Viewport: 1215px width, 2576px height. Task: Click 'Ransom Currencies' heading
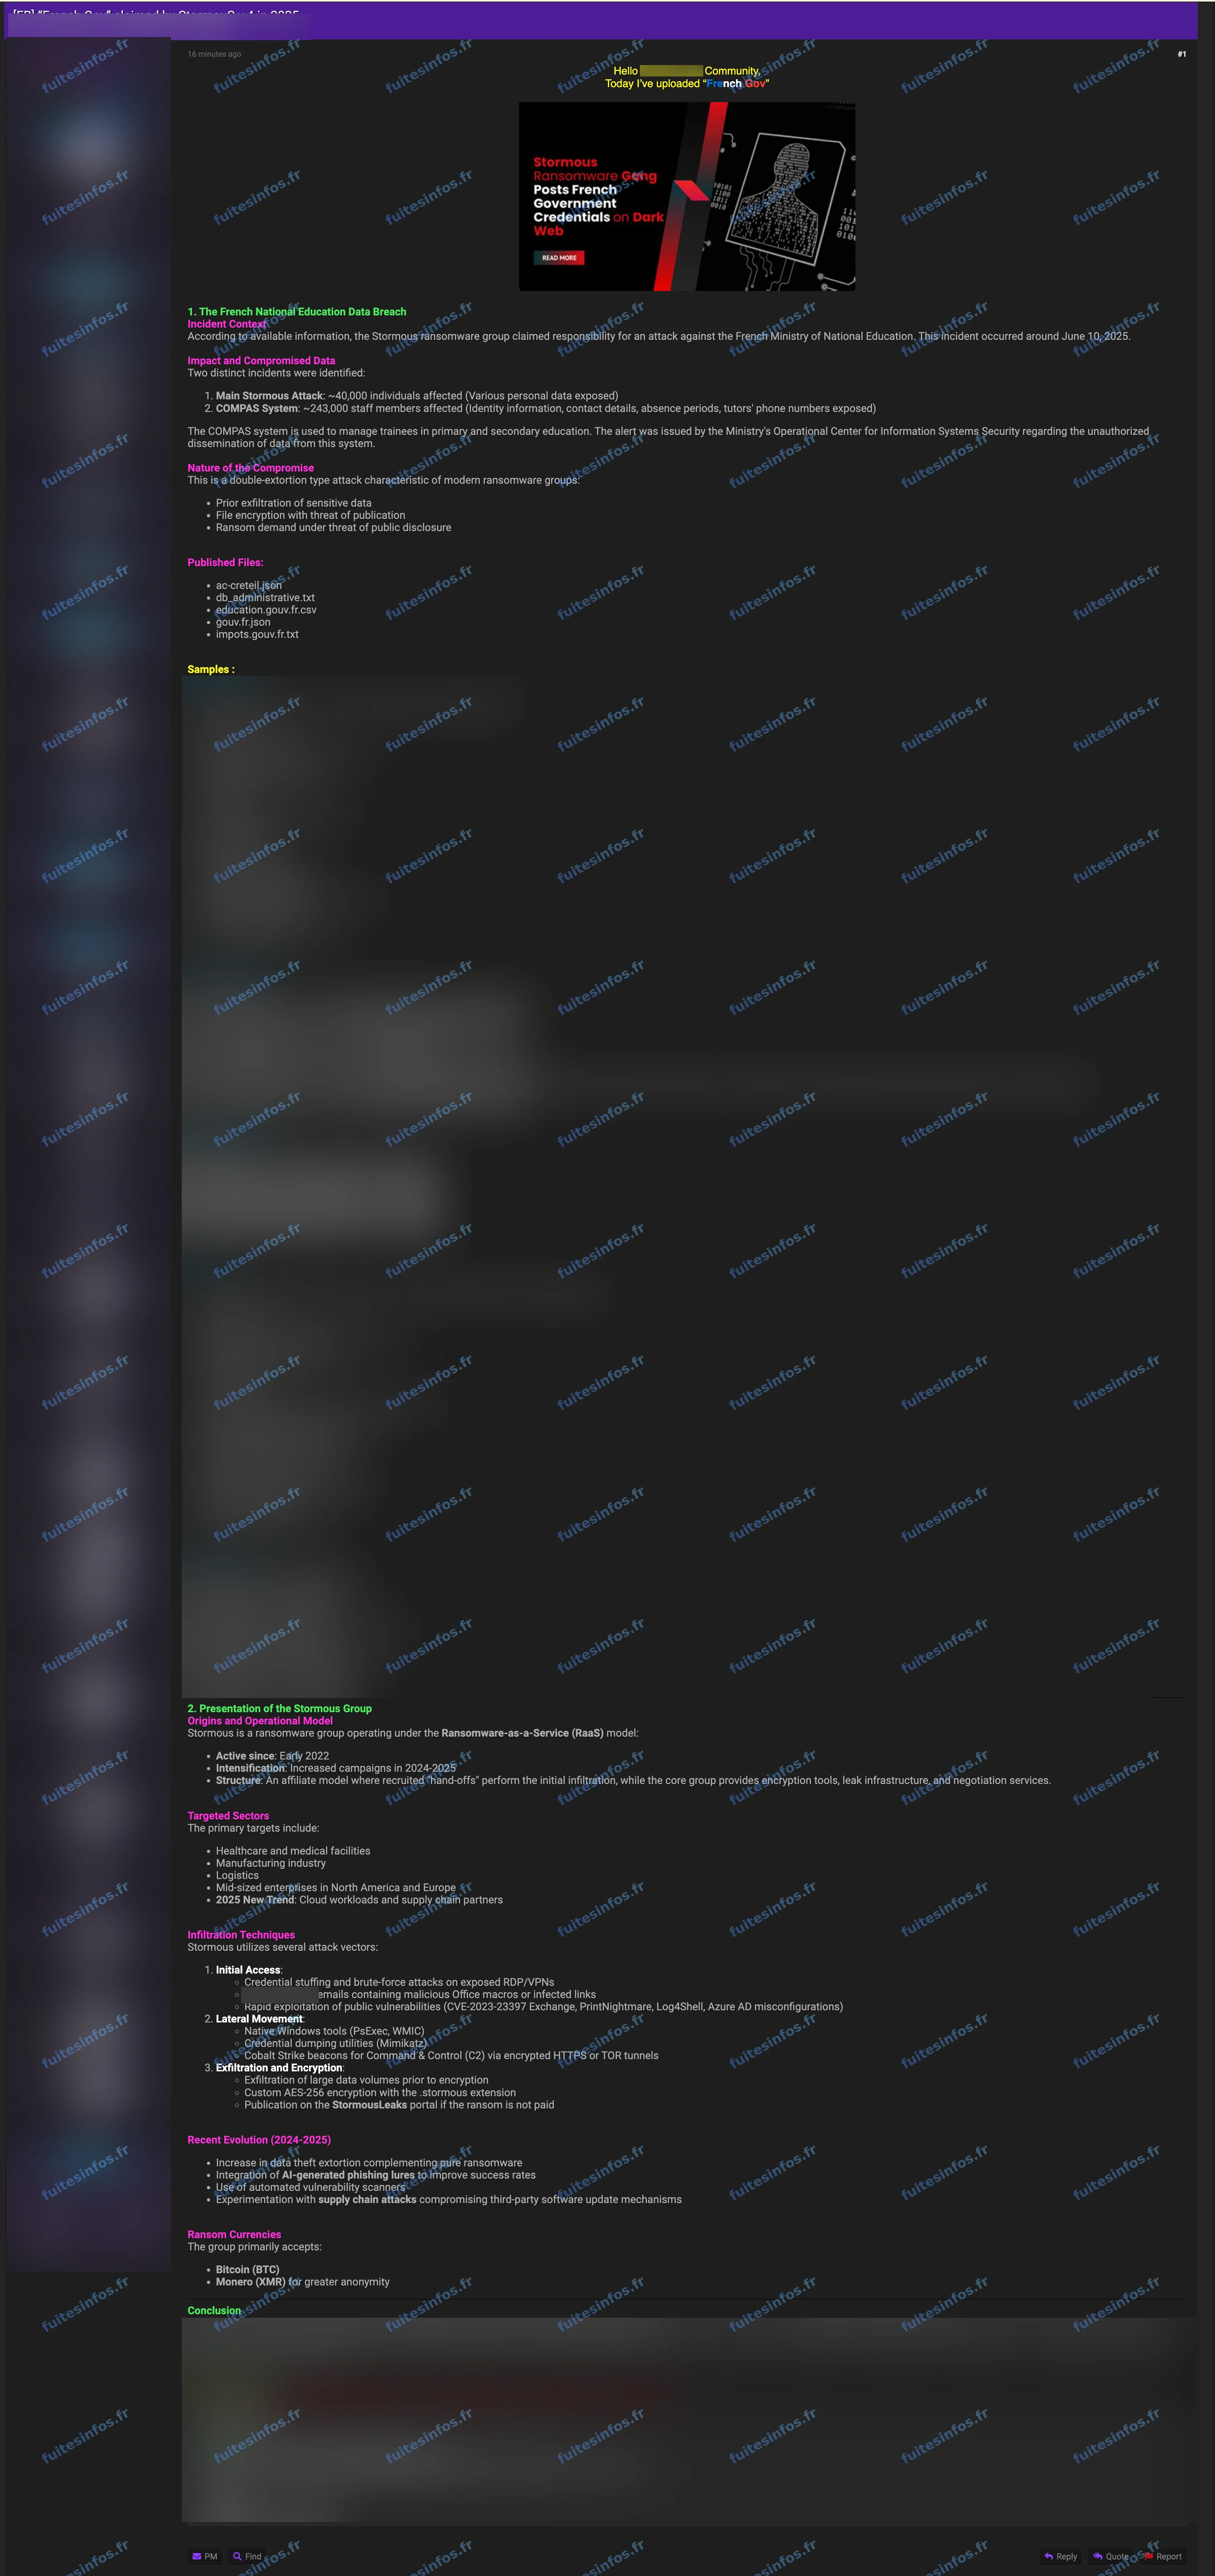pos(234,2234)
